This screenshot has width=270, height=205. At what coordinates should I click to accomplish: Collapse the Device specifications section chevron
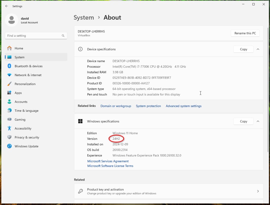pyautogui.click(x=258, y=49)
